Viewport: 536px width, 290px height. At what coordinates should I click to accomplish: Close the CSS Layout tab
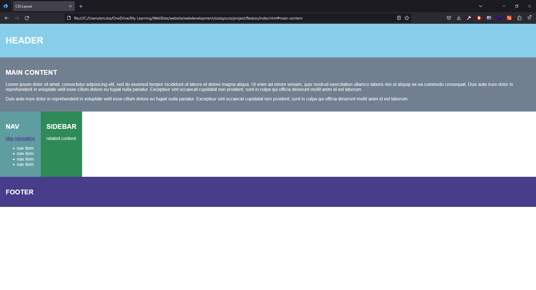tap(70, 6)
